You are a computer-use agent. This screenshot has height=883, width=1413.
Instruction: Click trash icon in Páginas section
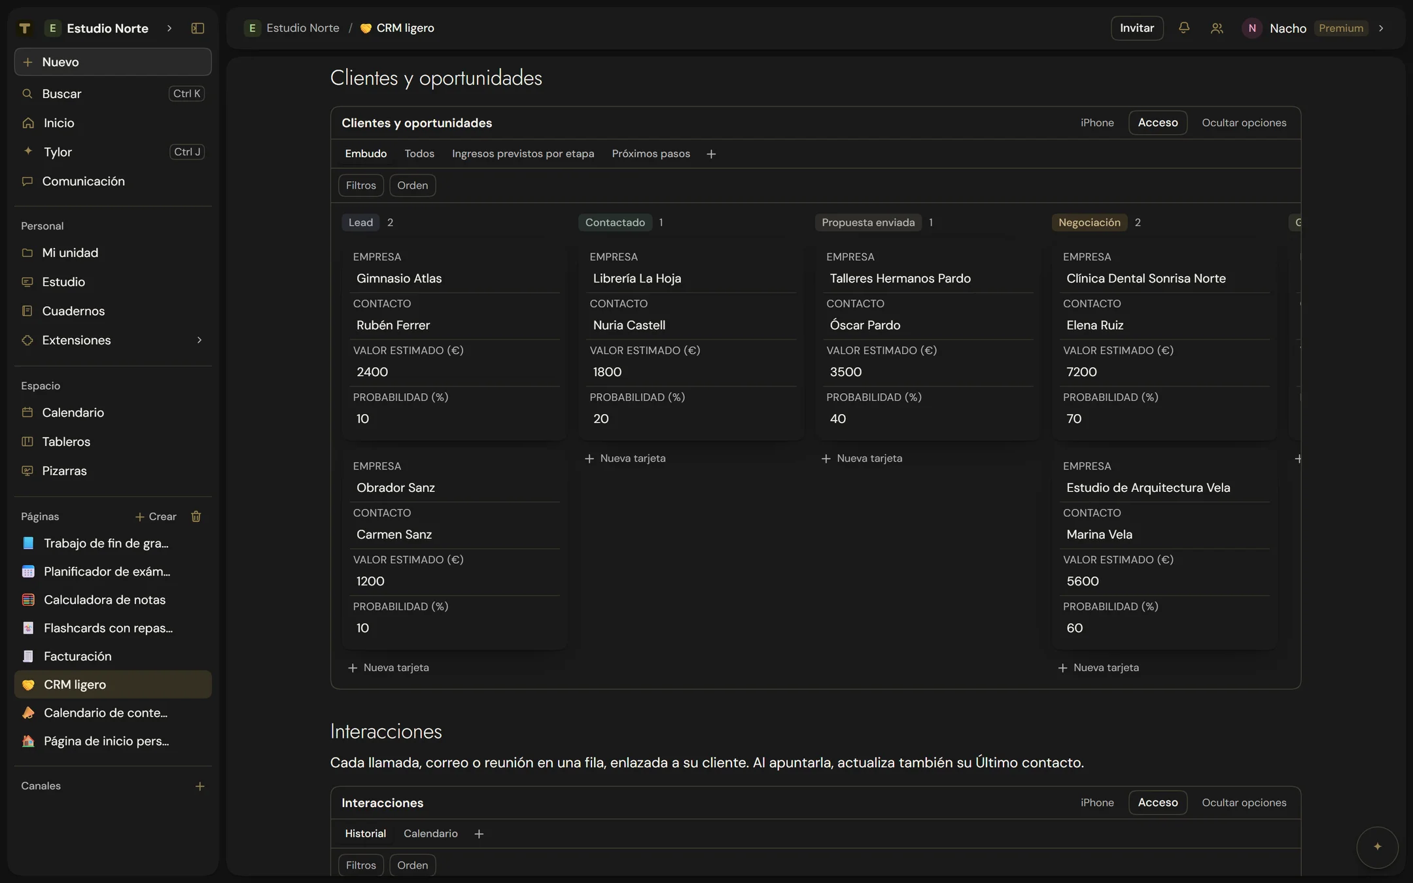(x=196, y=517)
